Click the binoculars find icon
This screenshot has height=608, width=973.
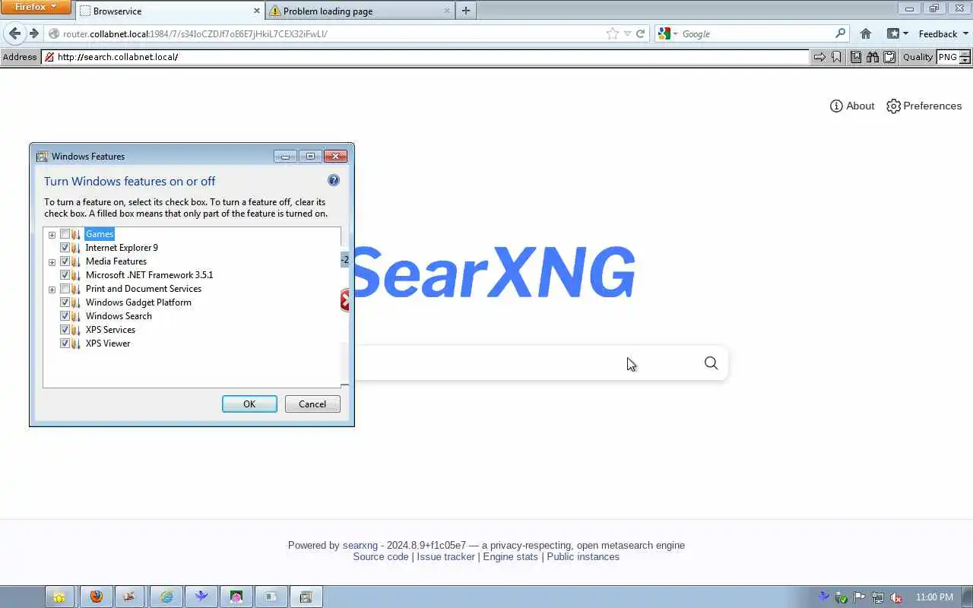873,57
